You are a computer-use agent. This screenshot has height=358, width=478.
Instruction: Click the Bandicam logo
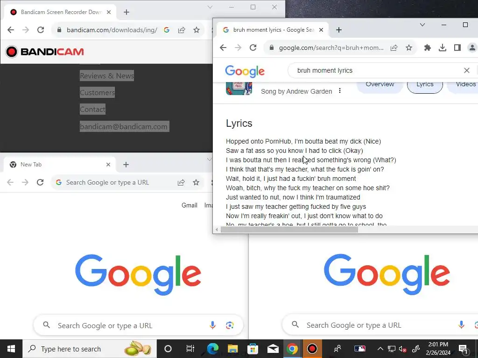[44, 52]
